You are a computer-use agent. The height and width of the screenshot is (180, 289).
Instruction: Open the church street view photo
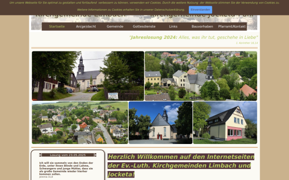tap(88, 76)
